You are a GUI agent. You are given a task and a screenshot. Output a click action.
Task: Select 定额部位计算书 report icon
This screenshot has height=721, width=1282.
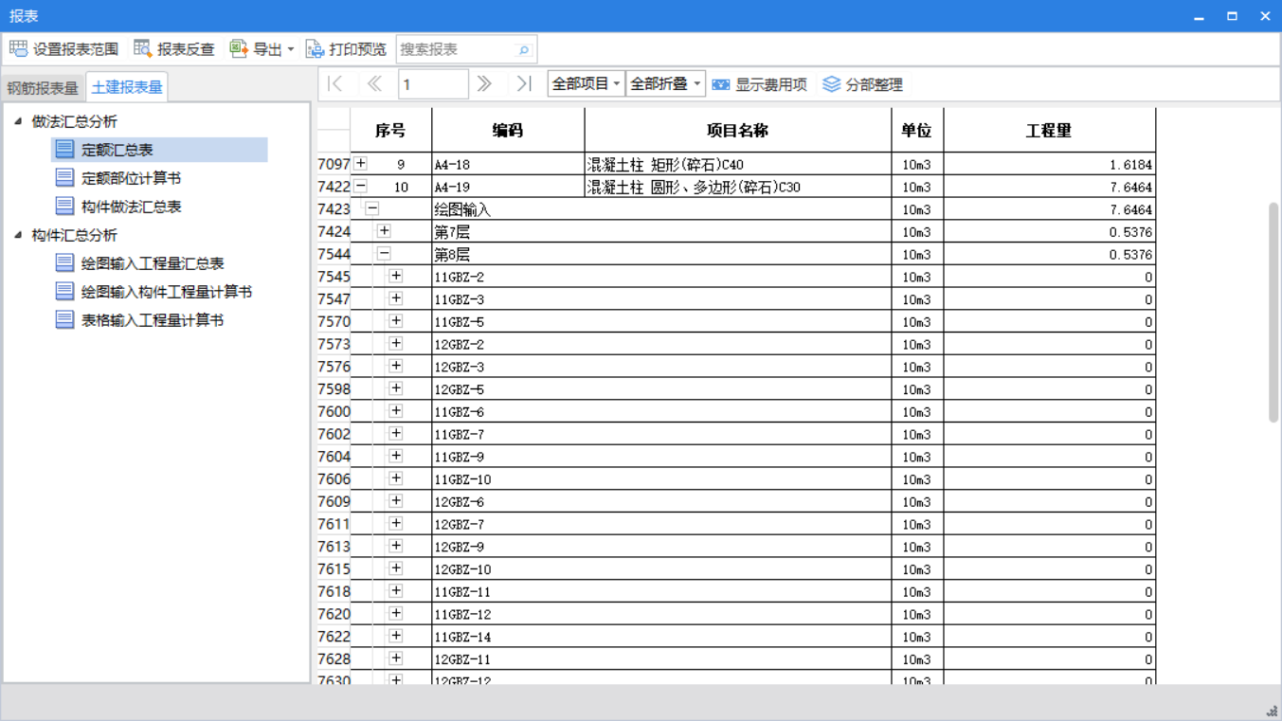point(64,177)
